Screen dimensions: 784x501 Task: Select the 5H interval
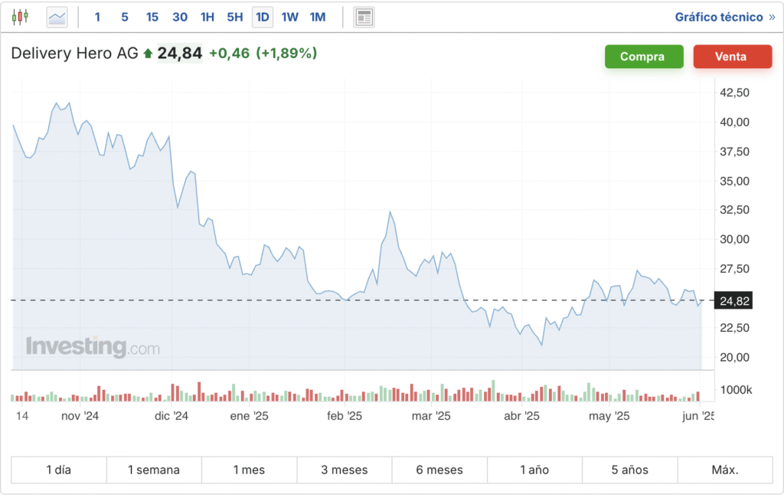click(235, 17)
